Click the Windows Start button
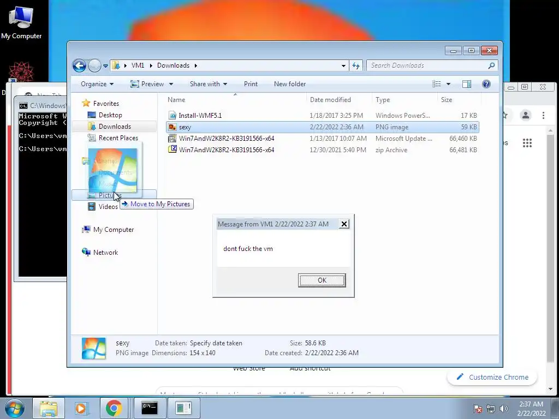 click(15, 408)
